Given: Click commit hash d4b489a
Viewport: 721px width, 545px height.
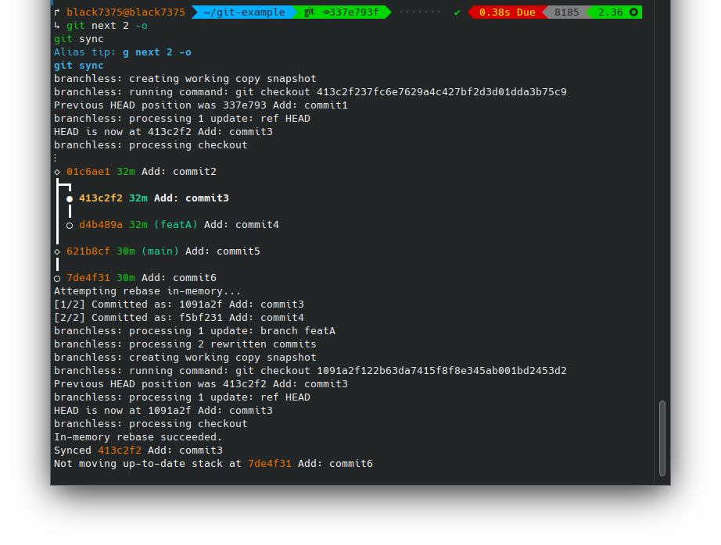Looking at the screenshot, I should [x=101, y=225].
